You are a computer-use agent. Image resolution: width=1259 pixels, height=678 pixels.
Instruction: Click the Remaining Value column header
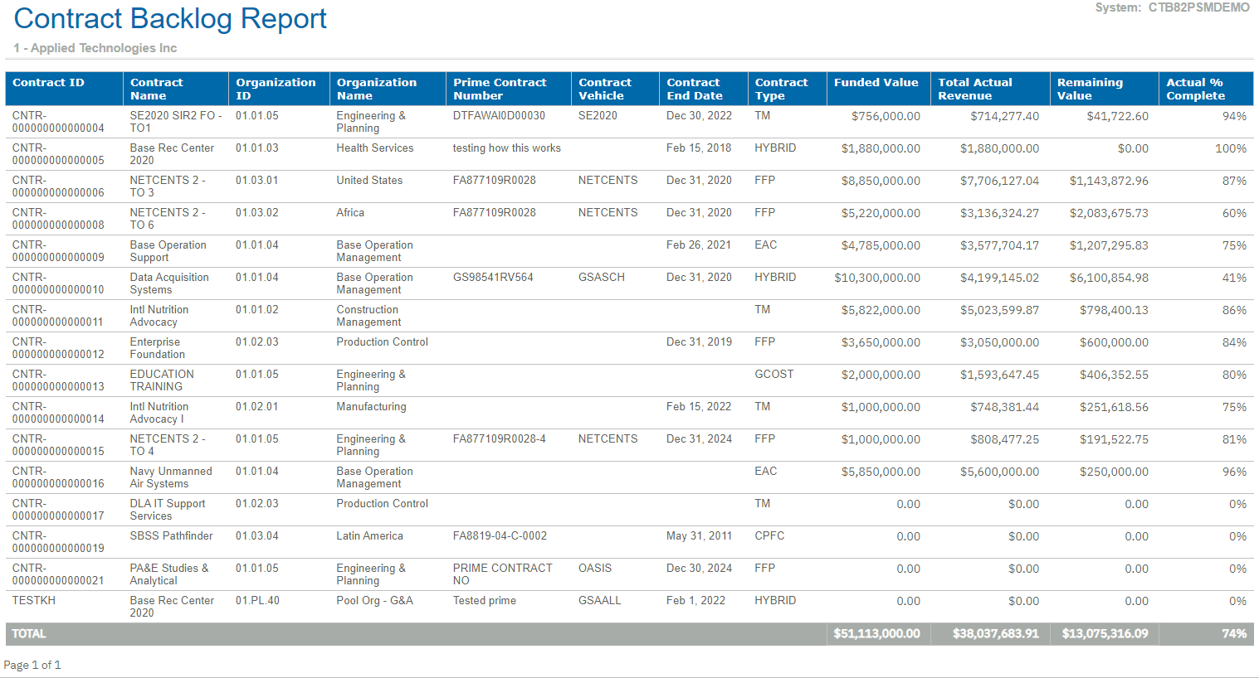tap(1089, 89)
